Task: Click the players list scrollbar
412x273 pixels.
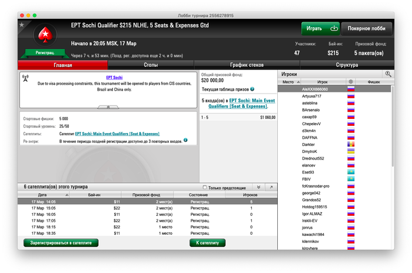Action: click(x=393, y=126)
